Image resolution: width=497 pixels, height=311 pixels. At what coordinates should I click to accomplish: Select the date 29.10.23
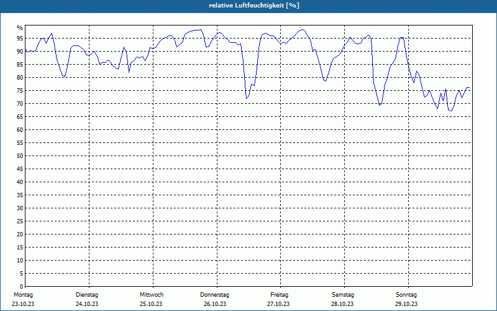(406, 304)
